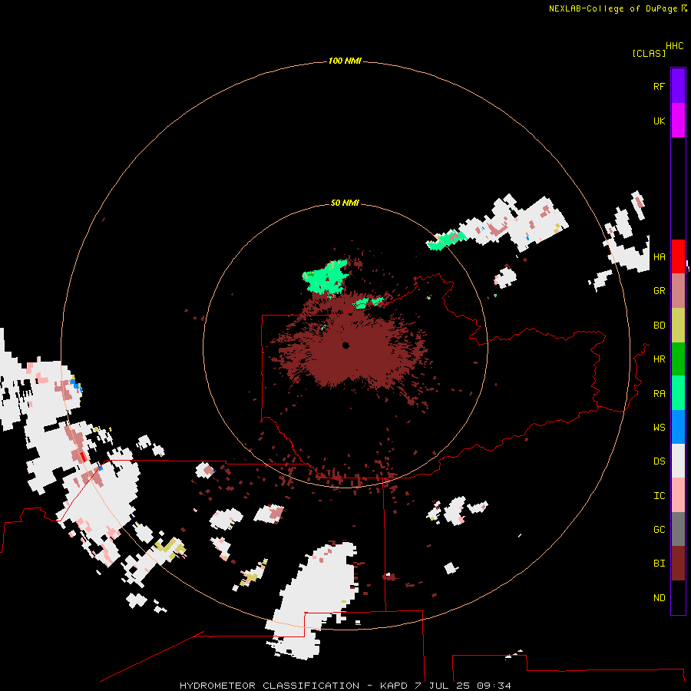This screenshot has height=691, width=691.
Task: Select the BD yellow legend block
Action: pyautogui.click(x=678, y=325)
